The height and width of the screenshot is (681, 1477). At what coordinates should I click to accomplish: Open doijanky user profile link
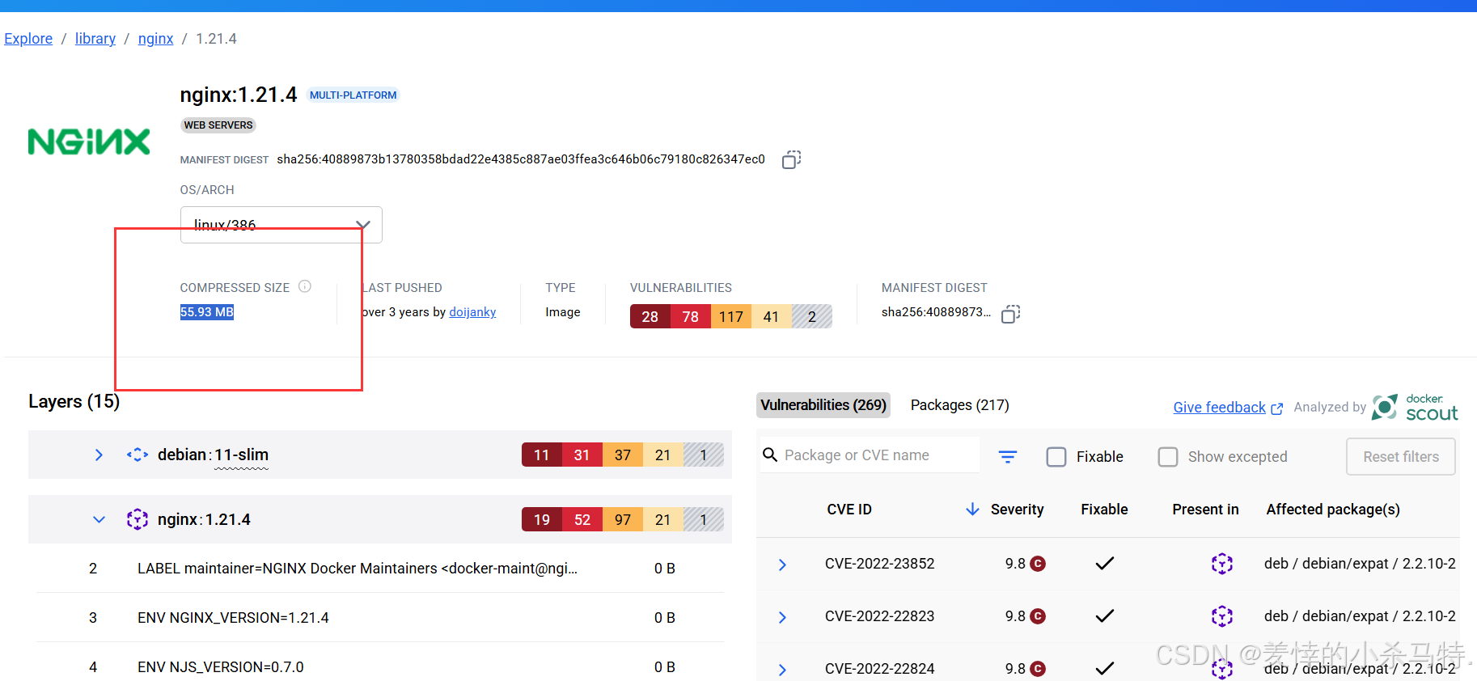click(472, 312)
